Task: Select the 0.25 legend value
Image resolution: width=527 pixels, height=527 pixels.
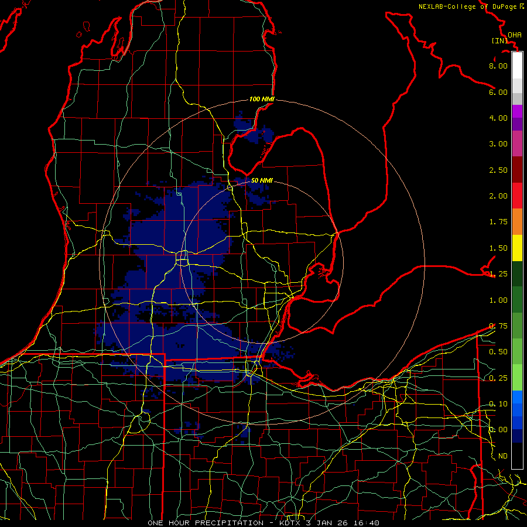Action: click(x=498, y=378)
